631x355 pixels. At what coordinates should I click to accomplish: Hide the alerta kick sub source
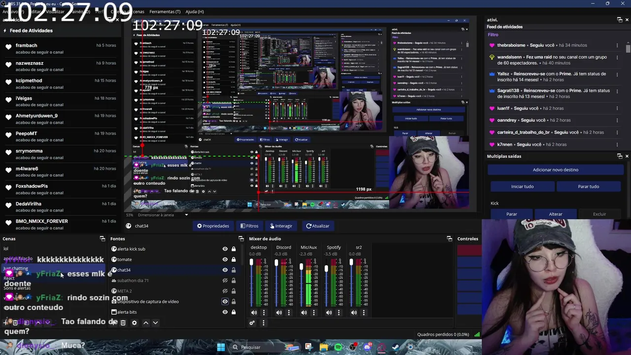225,249
